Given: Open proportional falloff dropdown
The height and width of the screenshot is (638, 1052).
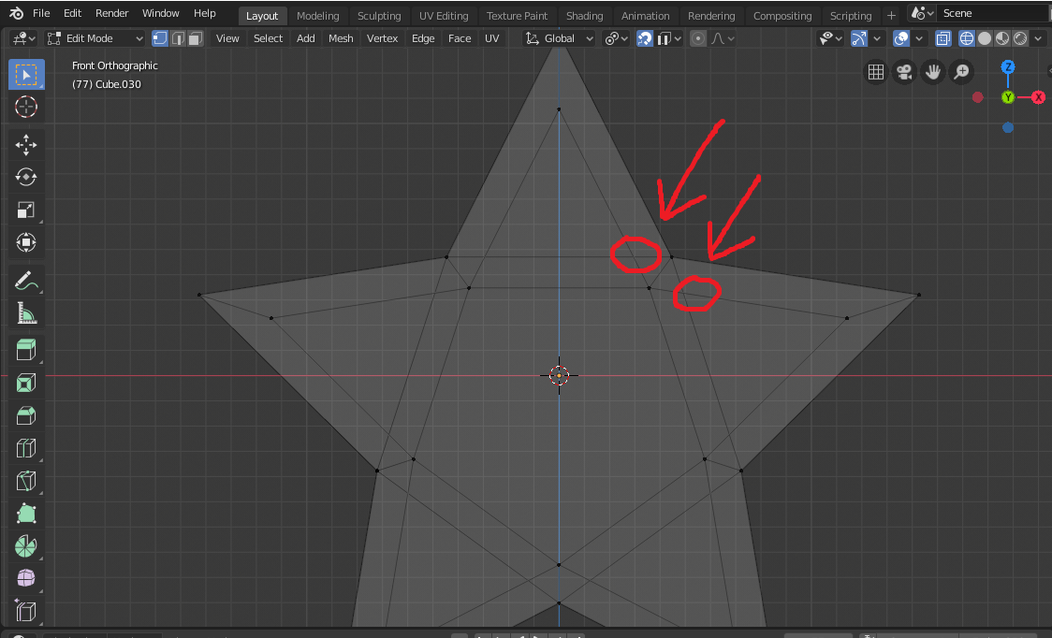Looking at the screenshot, I should pyautogui.click(x=723, y=38).
